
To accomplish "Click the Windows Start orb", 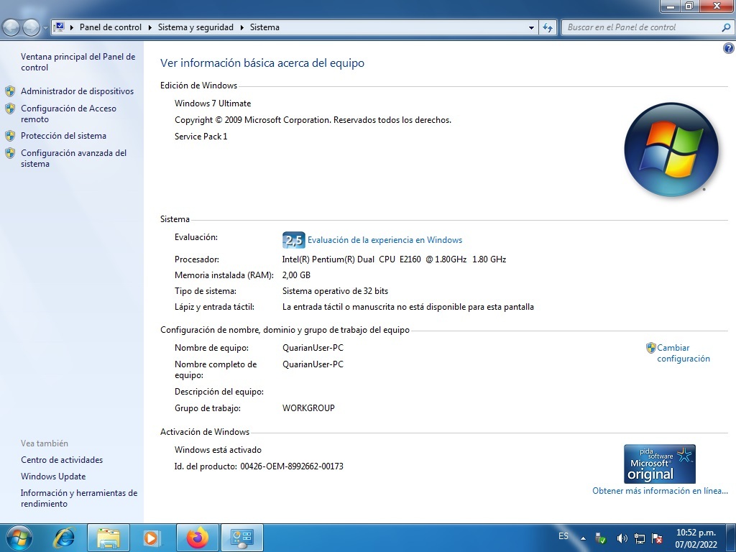I will pos(19,538).
